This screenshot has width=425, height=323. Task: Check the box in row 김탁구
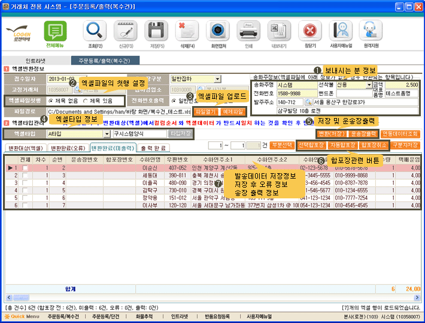point(25,191)
